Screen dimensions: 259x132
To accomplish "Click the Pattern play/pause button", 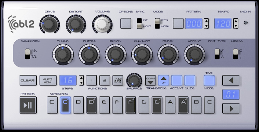I will coord(28,105).
